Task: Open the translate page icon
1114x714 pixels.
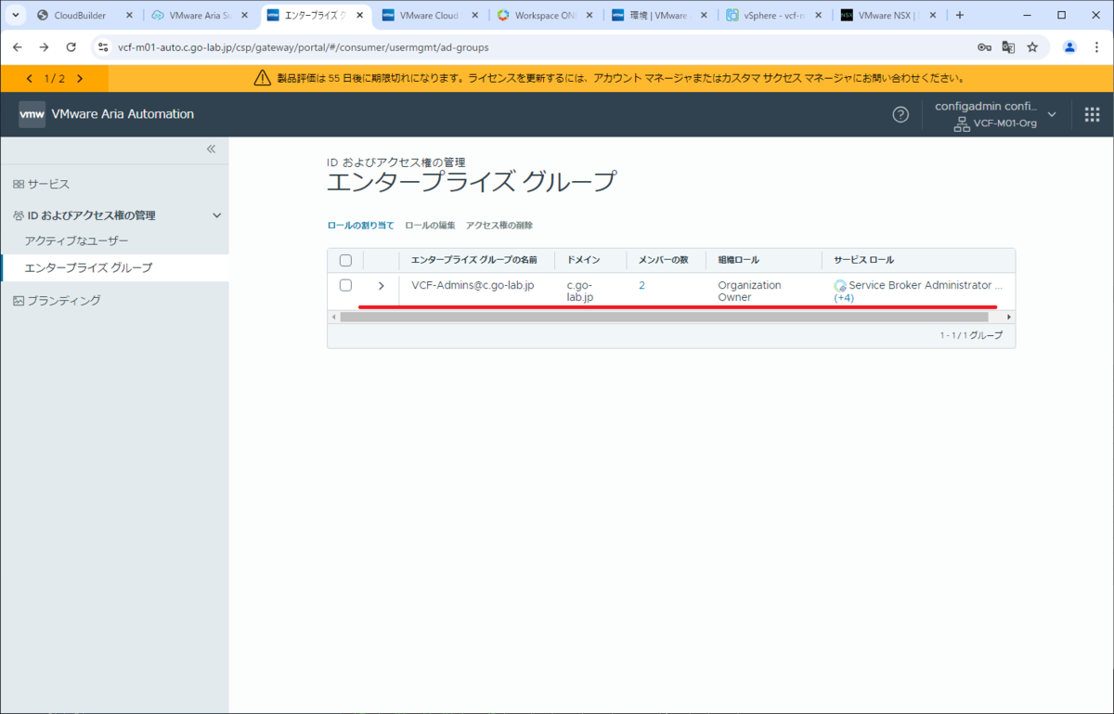Action: (1008, 47)
